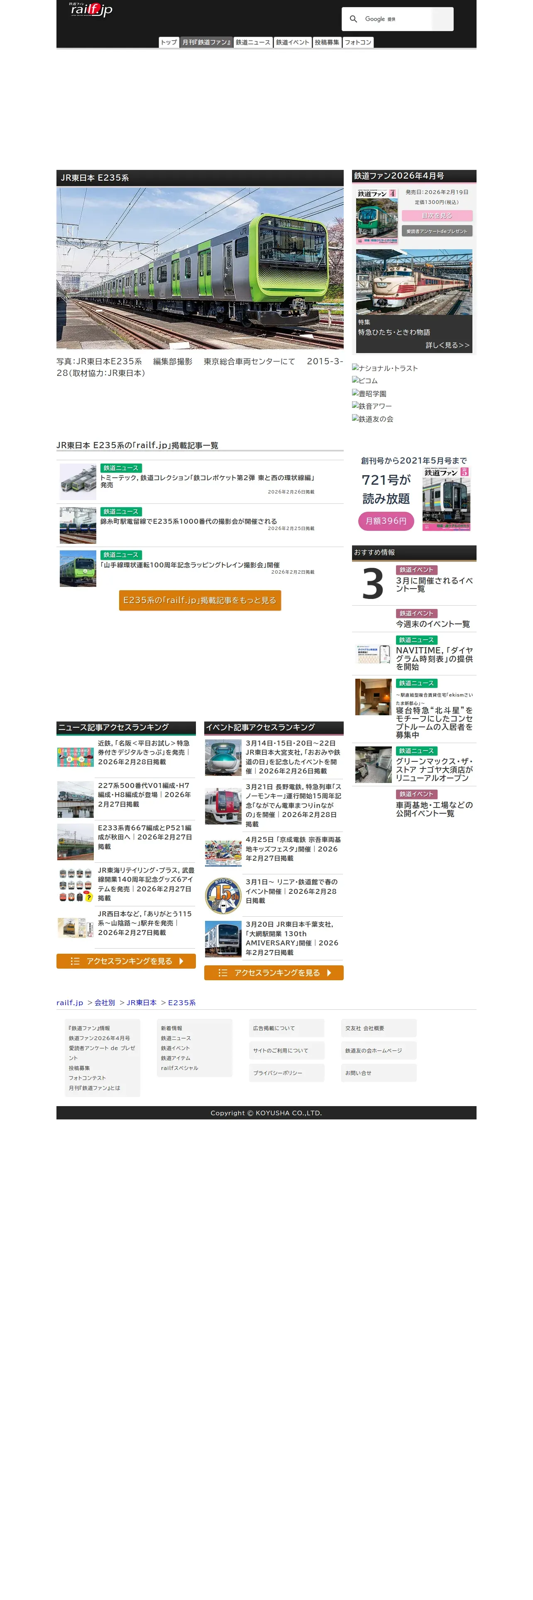Open グリーンマックス ナゴヤ大須店 article
Image resolution: width=533 pixels, height=1600 pixels.
point(434,770)
